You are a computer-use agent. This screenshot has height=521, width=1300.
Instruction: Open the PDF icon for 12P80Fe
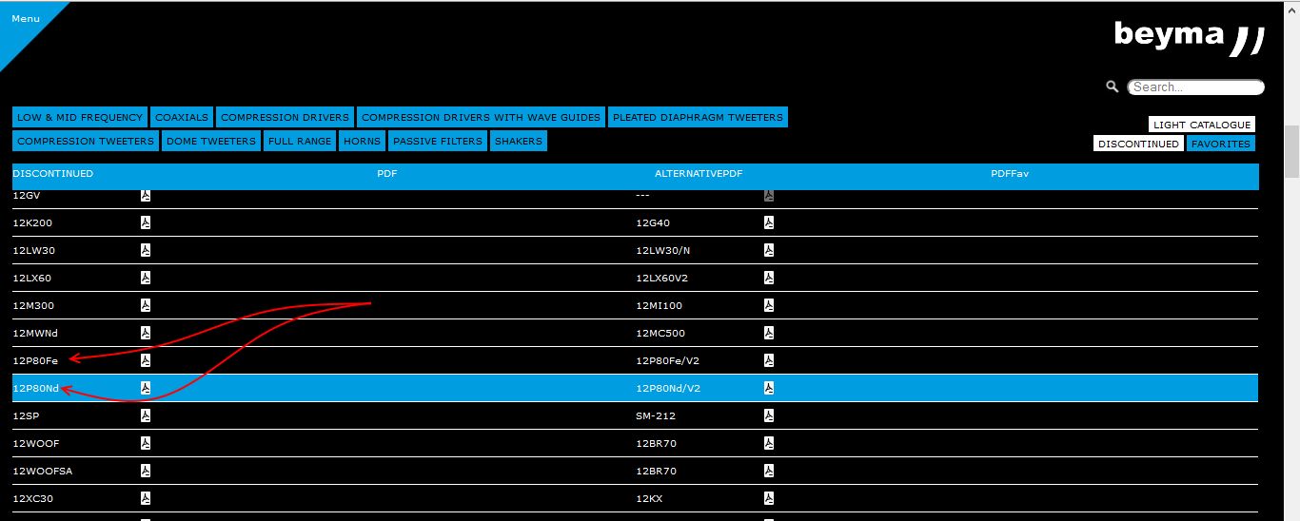click(x=146, y=360)
